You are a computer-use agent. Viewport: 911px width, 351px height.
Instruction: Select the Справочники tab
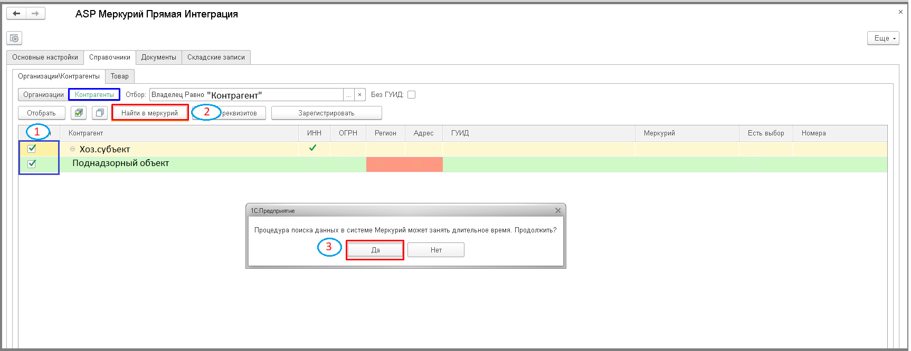click(110, 57)
